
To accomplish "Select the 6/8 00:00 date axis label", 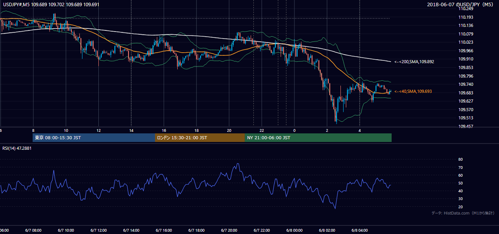I will pyautogui.click(x=294, y=230).
